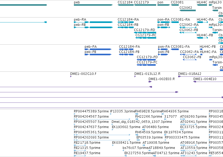Click transcript HLH4C-RB
The image size is (223, 157).
point(202,38)
